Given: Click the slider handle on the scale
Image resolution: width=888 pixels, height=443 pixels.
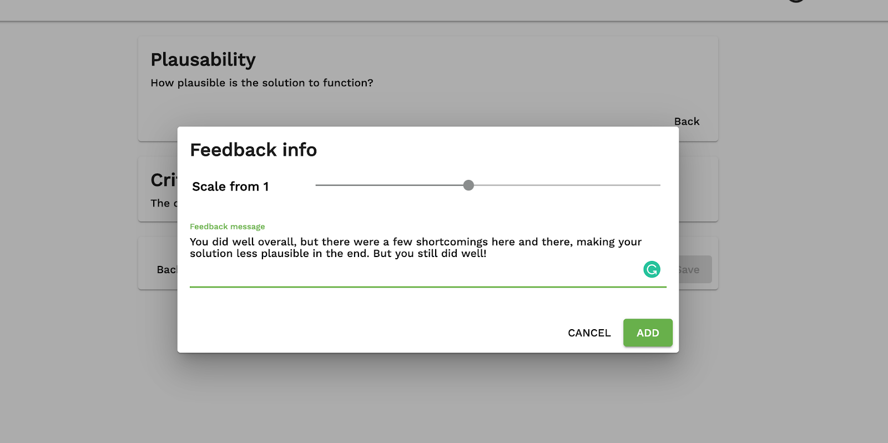Looking at the screenshot, I should pos(468,185).
